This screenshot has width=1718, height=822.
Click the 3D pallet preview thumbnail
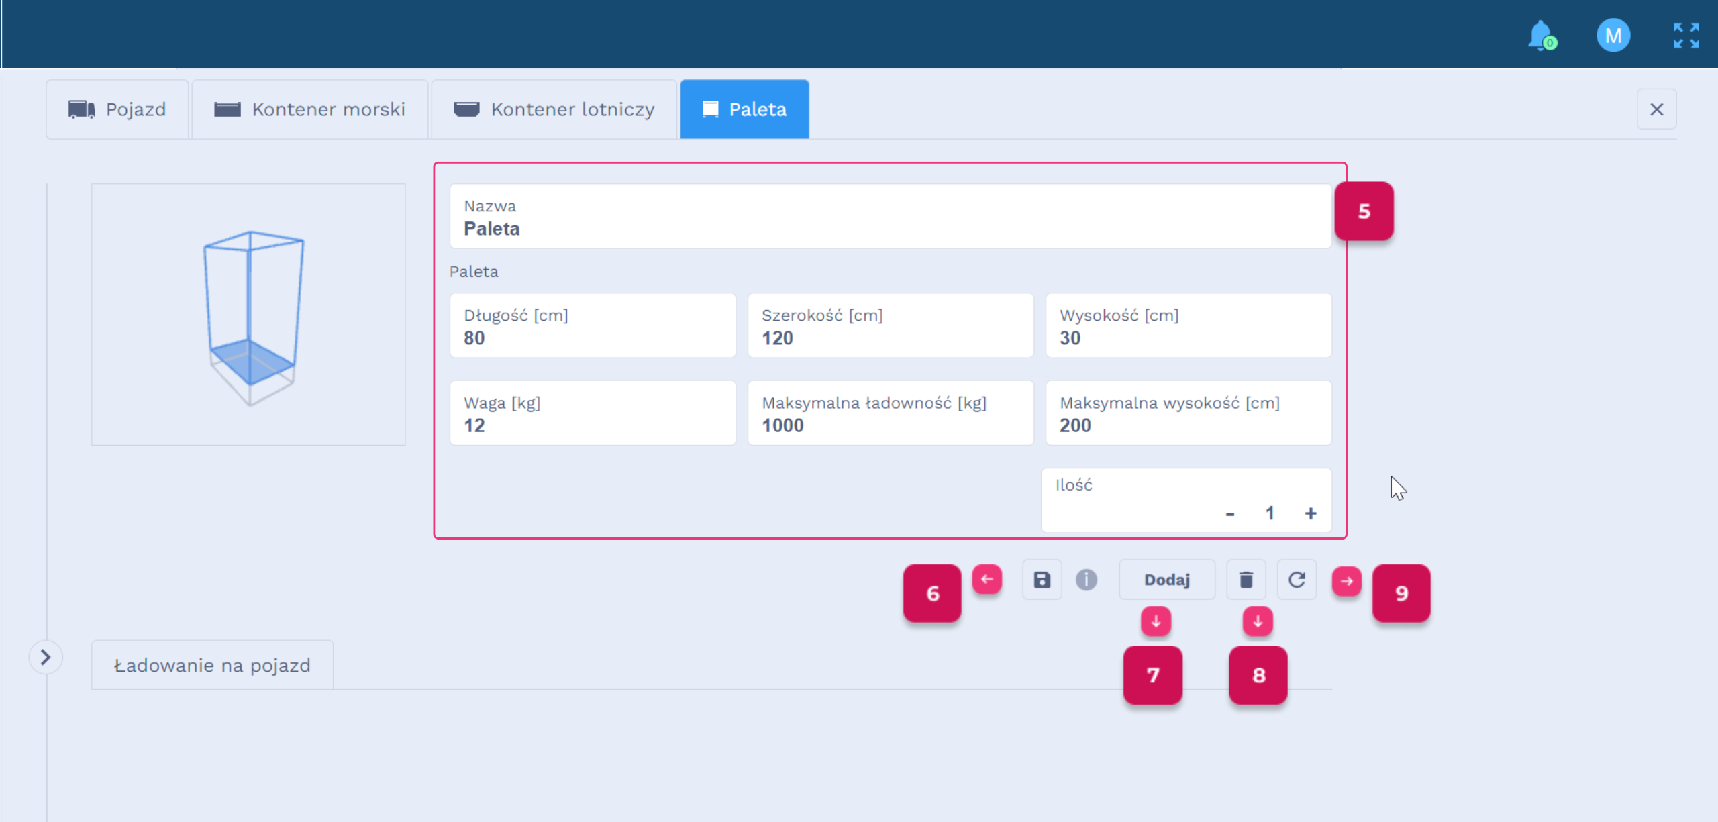click(248, 314)
